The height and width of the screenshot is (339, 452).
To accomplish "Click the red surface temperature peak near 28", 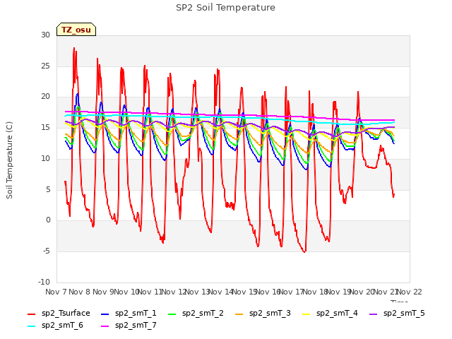I will click(x=74, y=49).
